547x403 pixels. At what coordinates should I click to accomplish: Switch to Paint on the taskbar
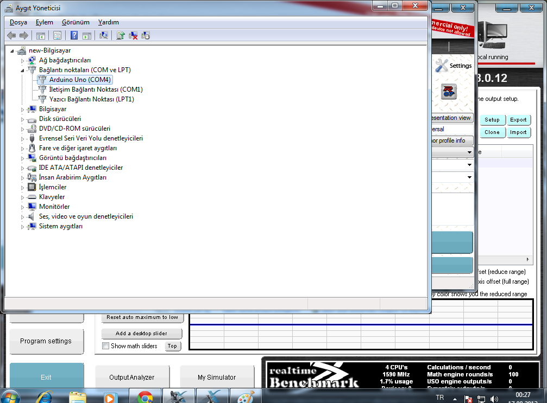coord(246,396)
